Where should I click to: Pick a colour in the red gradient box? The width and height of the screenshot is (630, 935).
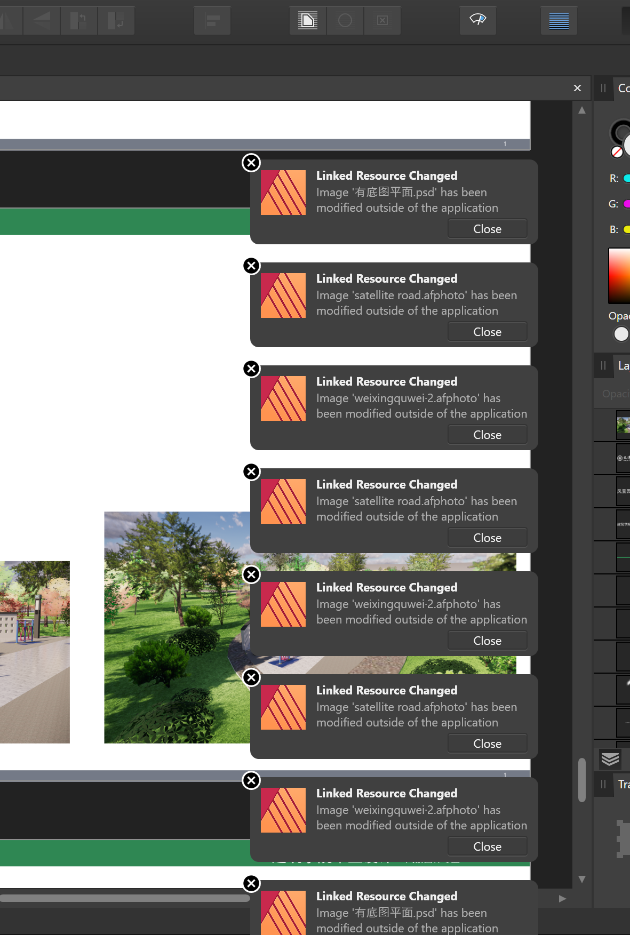point(619,276)
